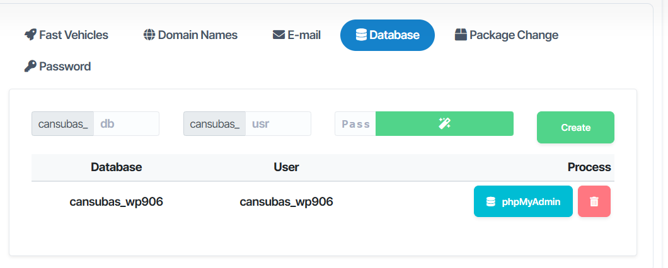
Task: Click into the usr username field
Action: [x=277, y=124]
